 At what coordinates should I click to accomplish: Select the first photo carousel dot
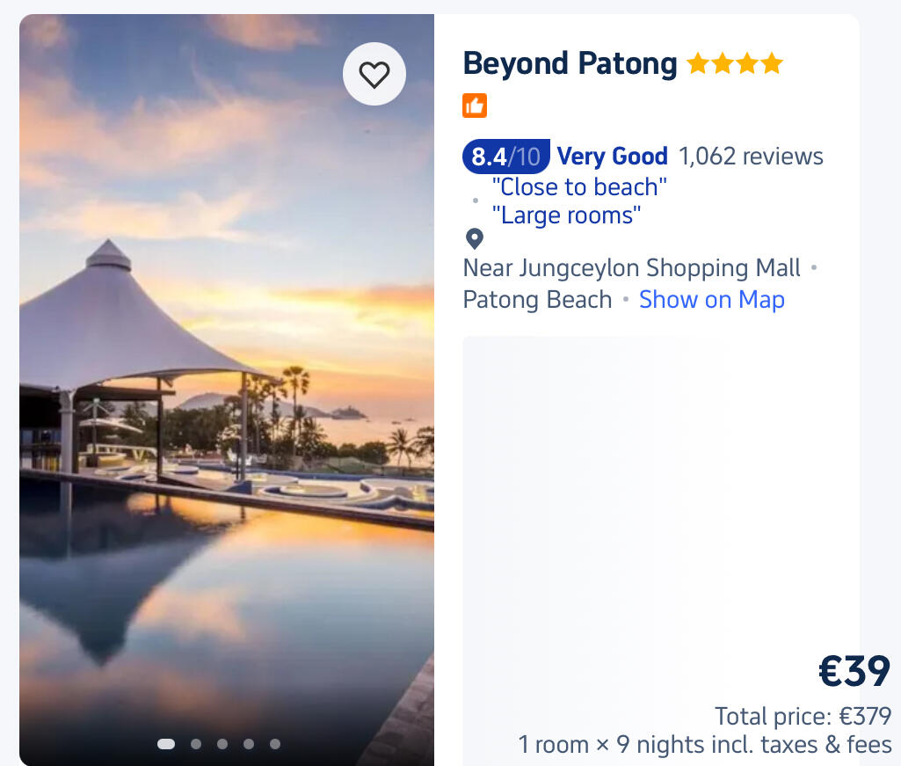point(166,744)
